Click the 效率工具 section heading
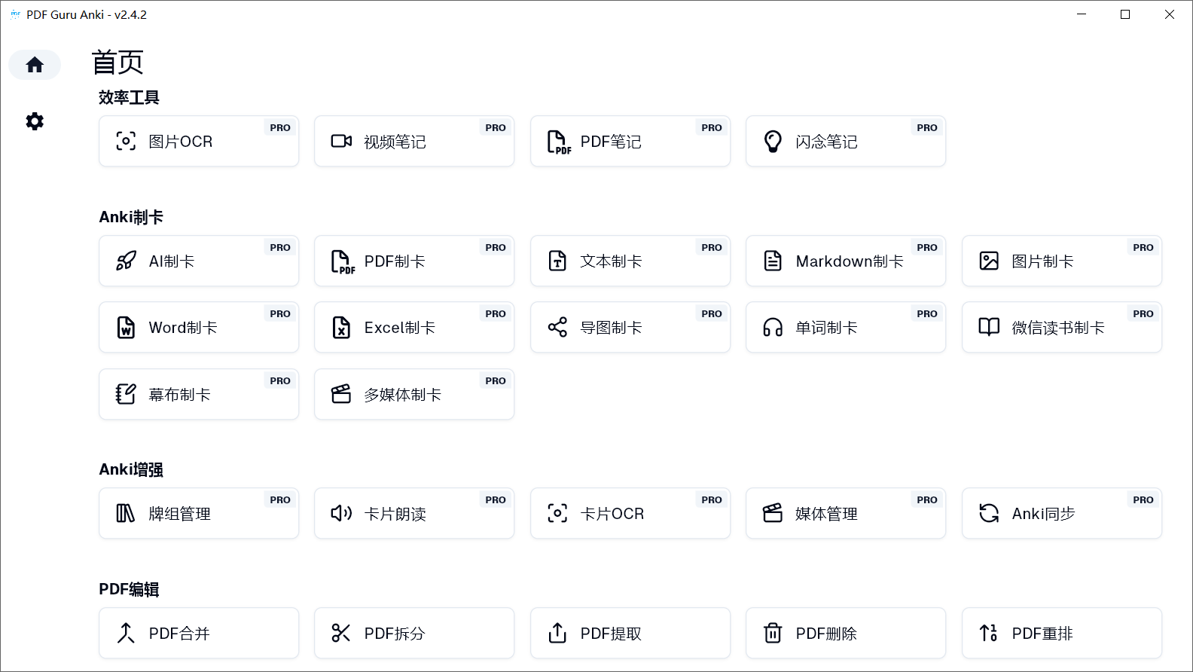This screenshot has height=672, width=1193. [x=129, y=97]
